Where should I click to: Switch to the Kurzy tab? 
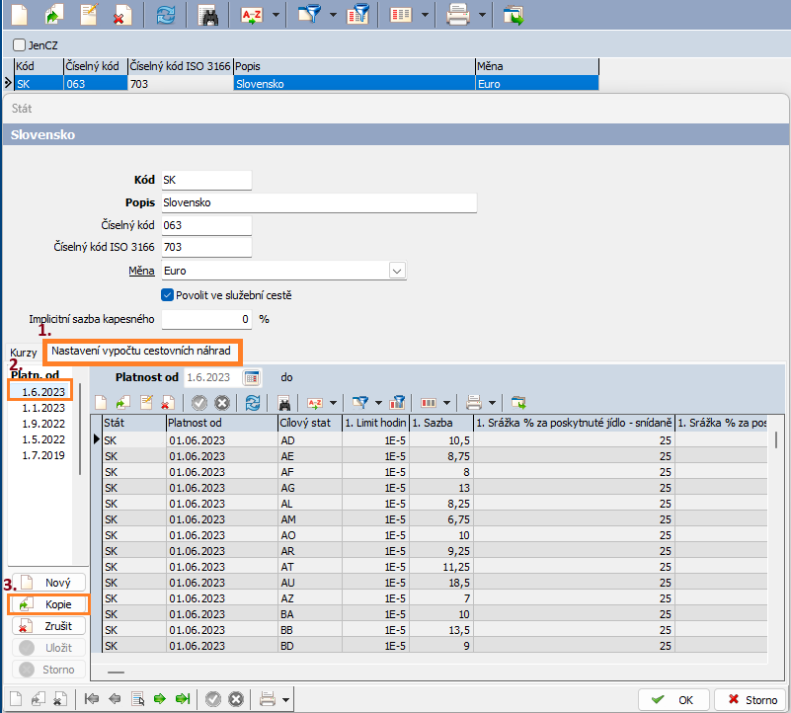(x=24, y=353)
